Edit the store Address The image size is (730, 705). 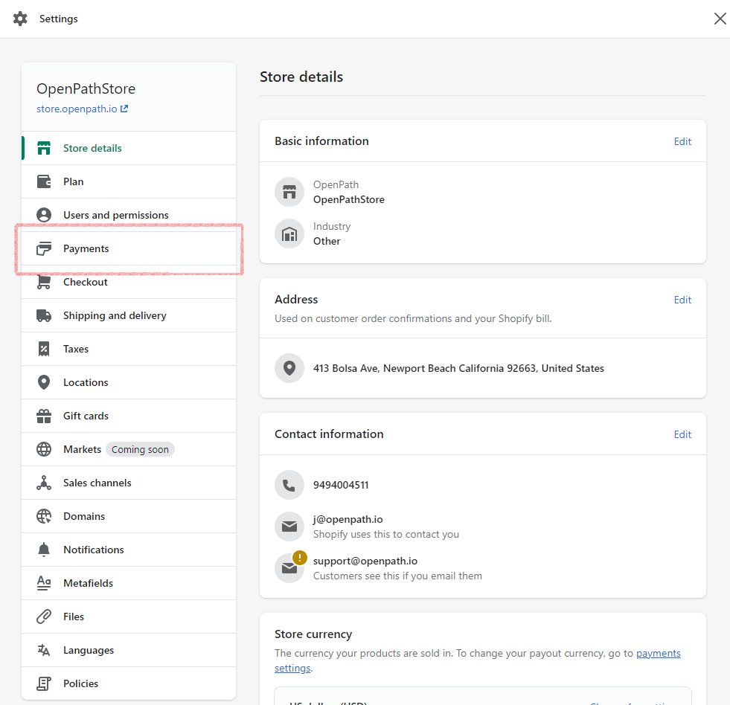point(682,300)
